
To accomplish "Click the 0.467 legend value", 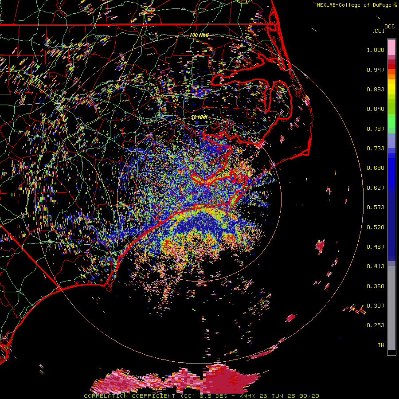I will [x=376, y=247].
